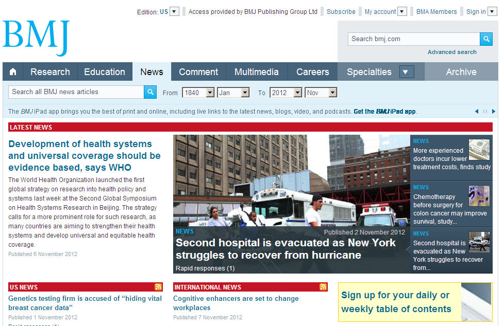Show next banner announcement arrow
This screenshot has height=326, width=504.
point(493,112)
